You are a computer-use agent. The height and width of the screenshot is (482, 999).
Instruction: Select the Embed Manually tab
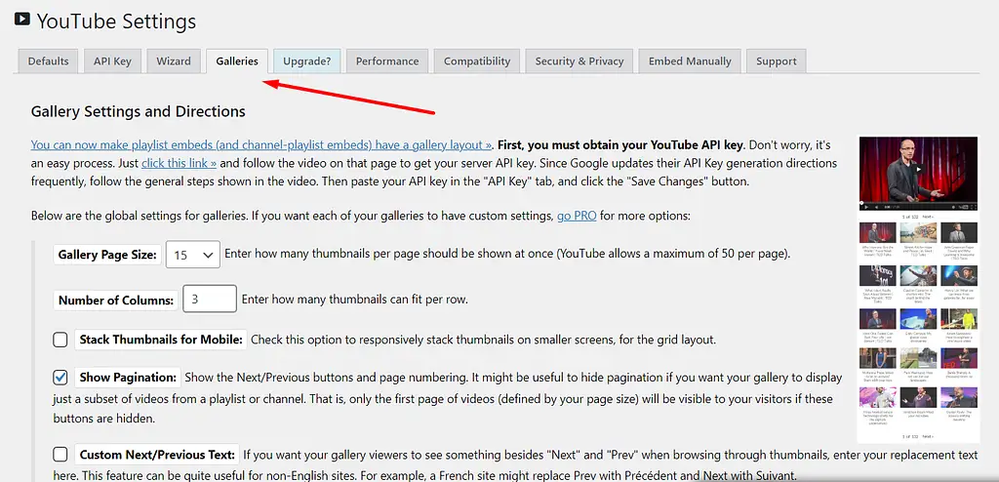(690, 60)
